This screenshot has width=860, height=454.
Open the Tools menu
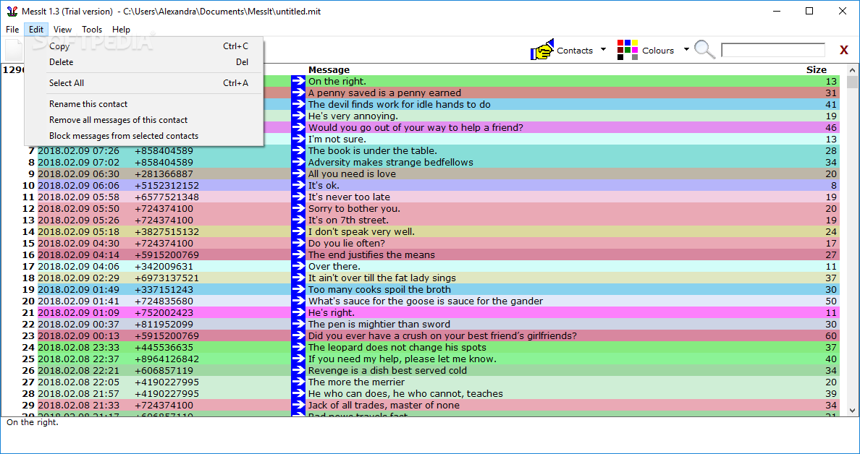click(92, 30)
